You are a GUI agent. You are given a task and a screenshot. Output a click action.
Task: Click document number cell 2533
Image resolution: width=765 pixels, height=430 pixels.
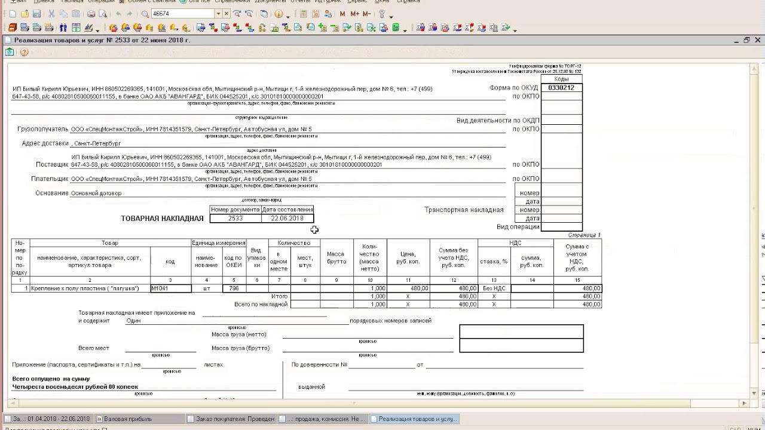tap(235, 218)
